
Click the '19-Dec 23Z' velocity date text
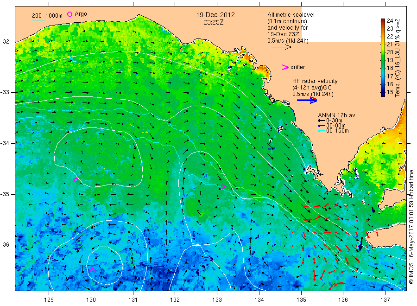pyautogui.click(x=283, y=34)
